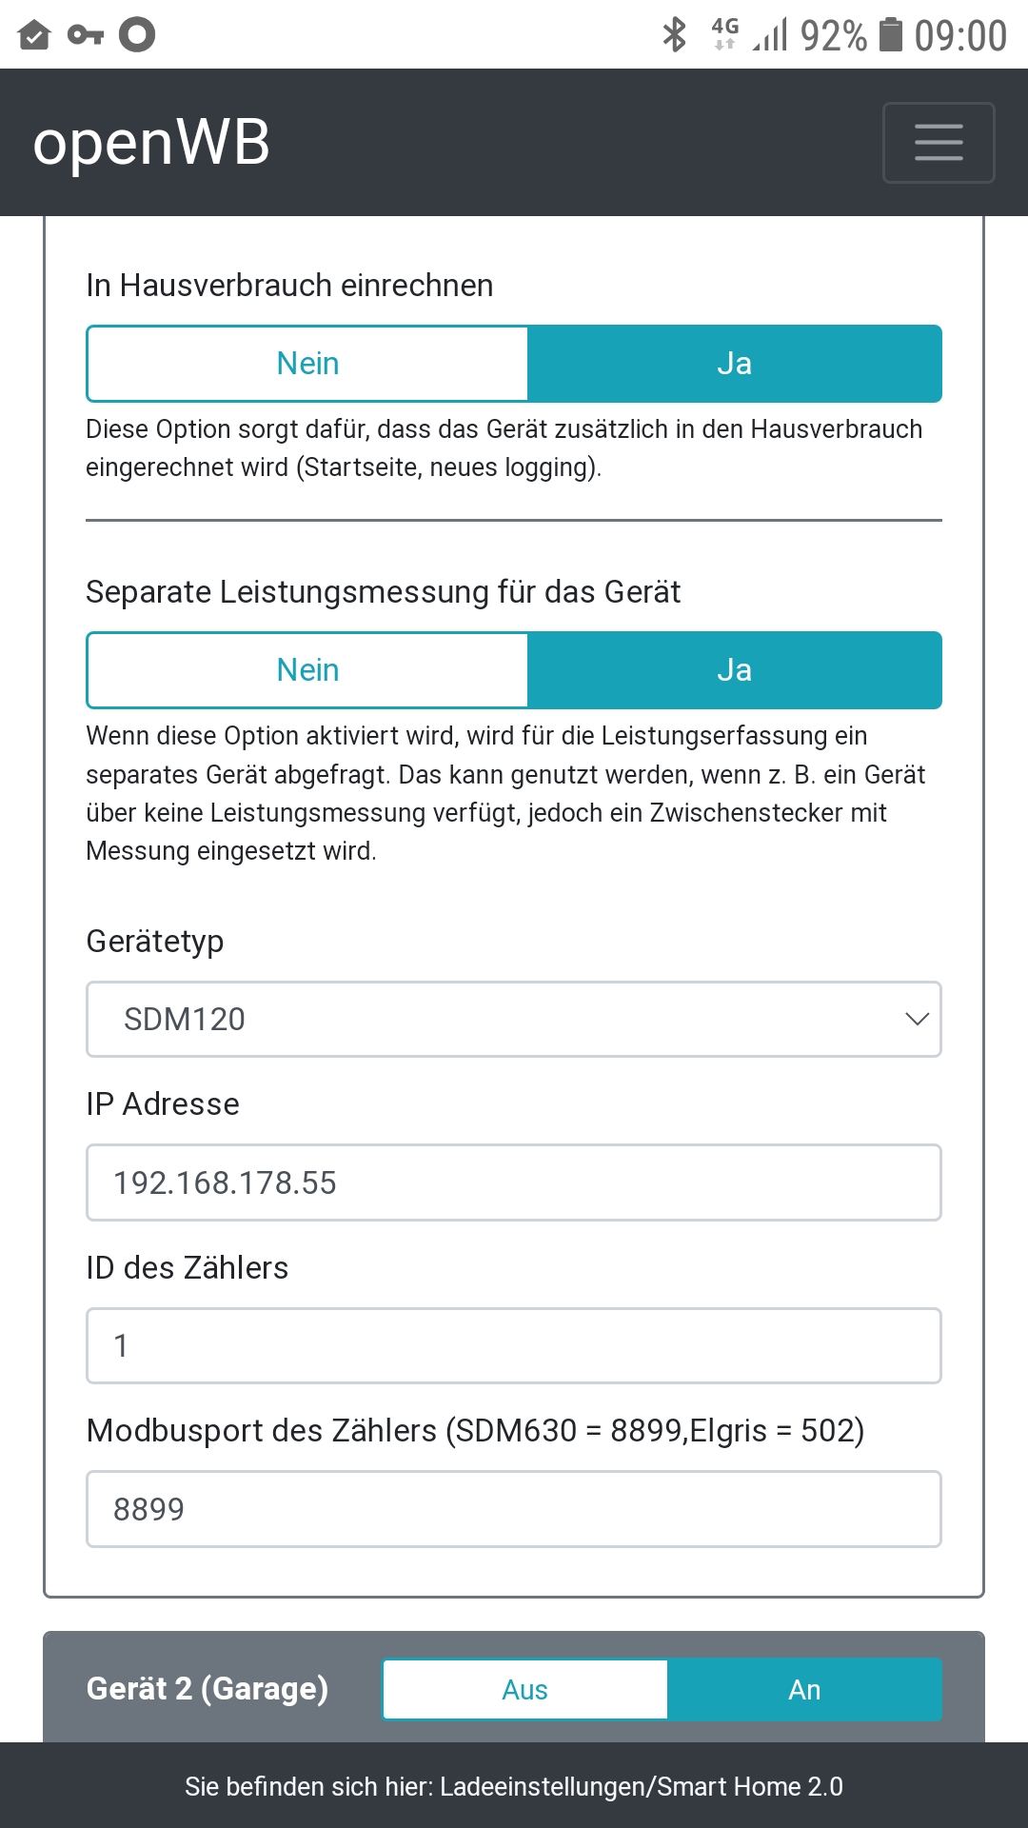The image size is (1028, 1828).
Task: Open the hamburger navigation menu
Action: pos(939,143)
